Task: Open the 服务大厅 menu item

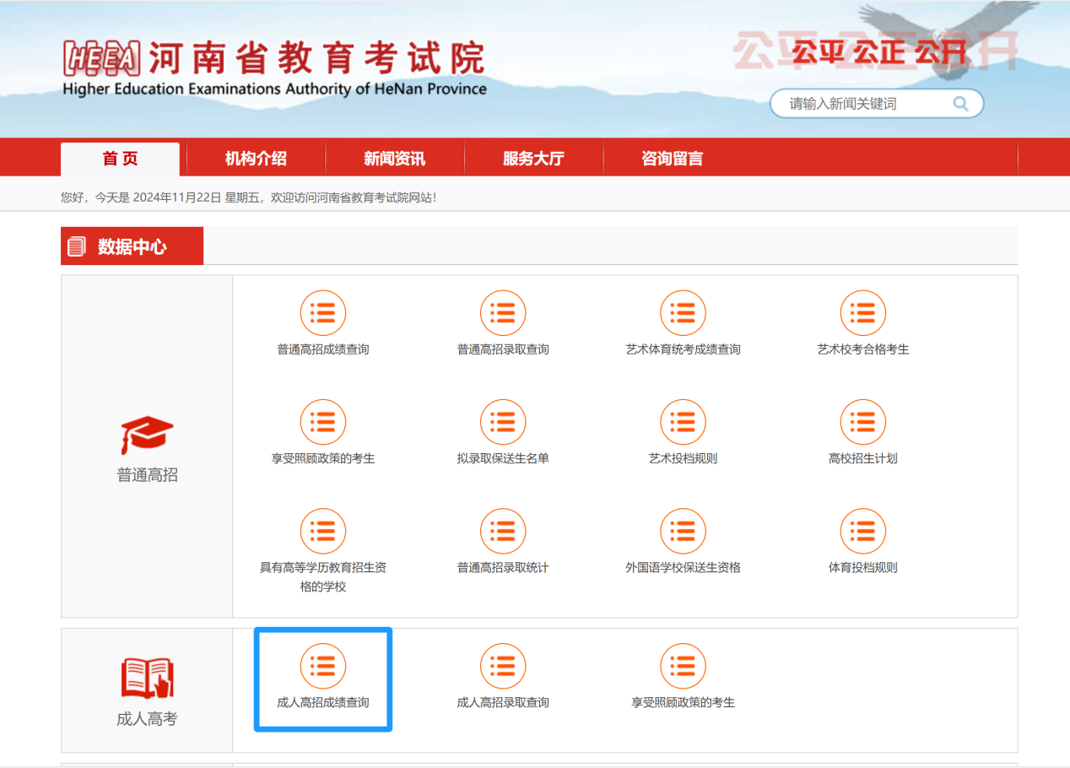Action: 533,159
